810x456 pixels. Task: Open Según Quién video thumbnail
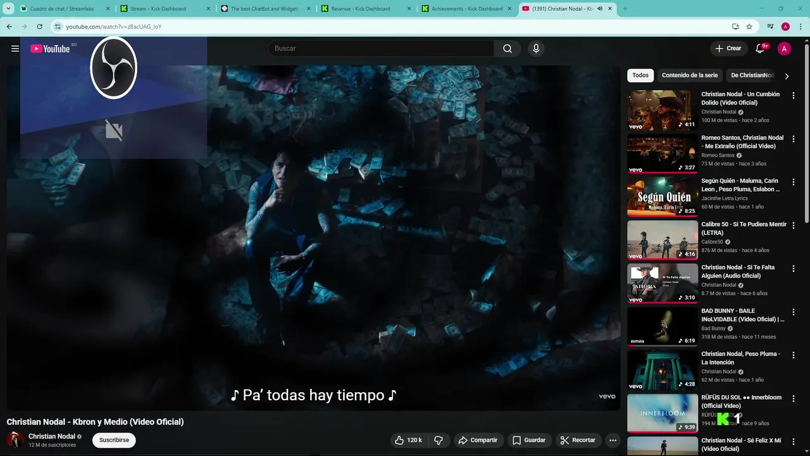[x=663, y=197]
